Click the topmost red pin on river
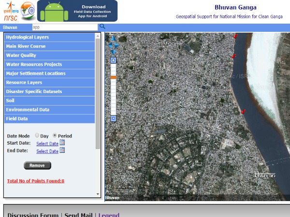This screenshot has height=217, width=290. (235, 36)
